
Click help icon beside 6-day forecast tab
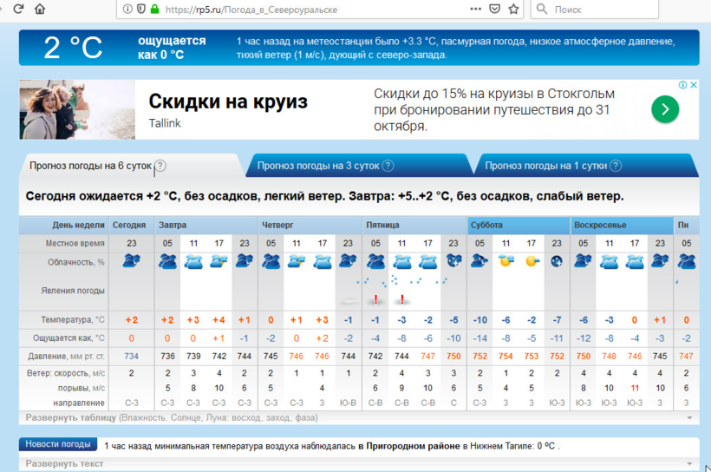160,166
